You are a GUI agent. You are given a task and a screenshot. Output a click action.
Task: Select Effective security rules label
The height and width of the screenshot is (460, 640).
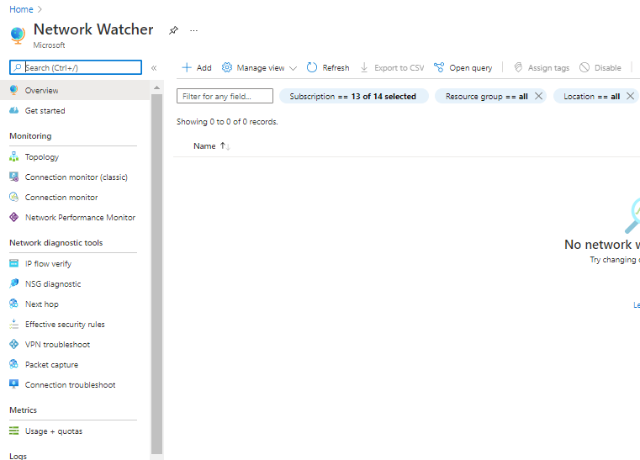coord(65,325)
